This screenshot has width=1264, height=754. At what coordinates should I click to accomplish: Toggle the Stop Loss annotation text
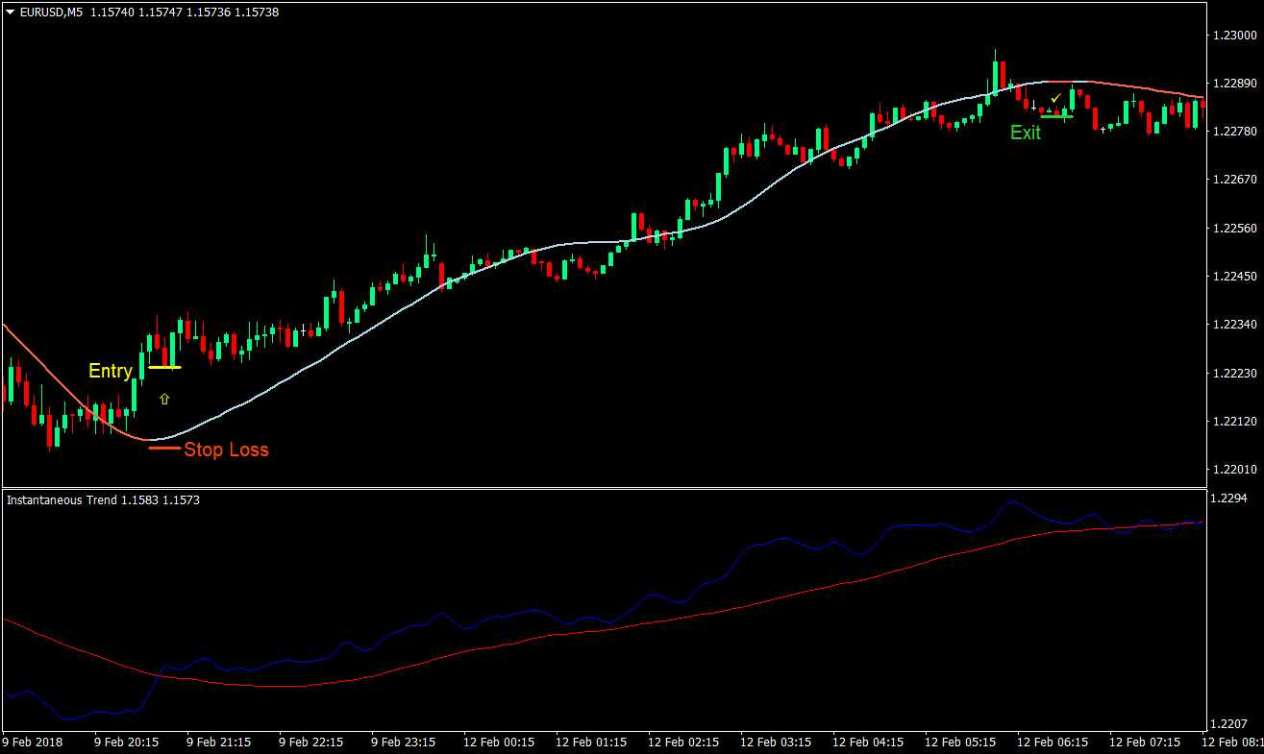tap(227, 450)
